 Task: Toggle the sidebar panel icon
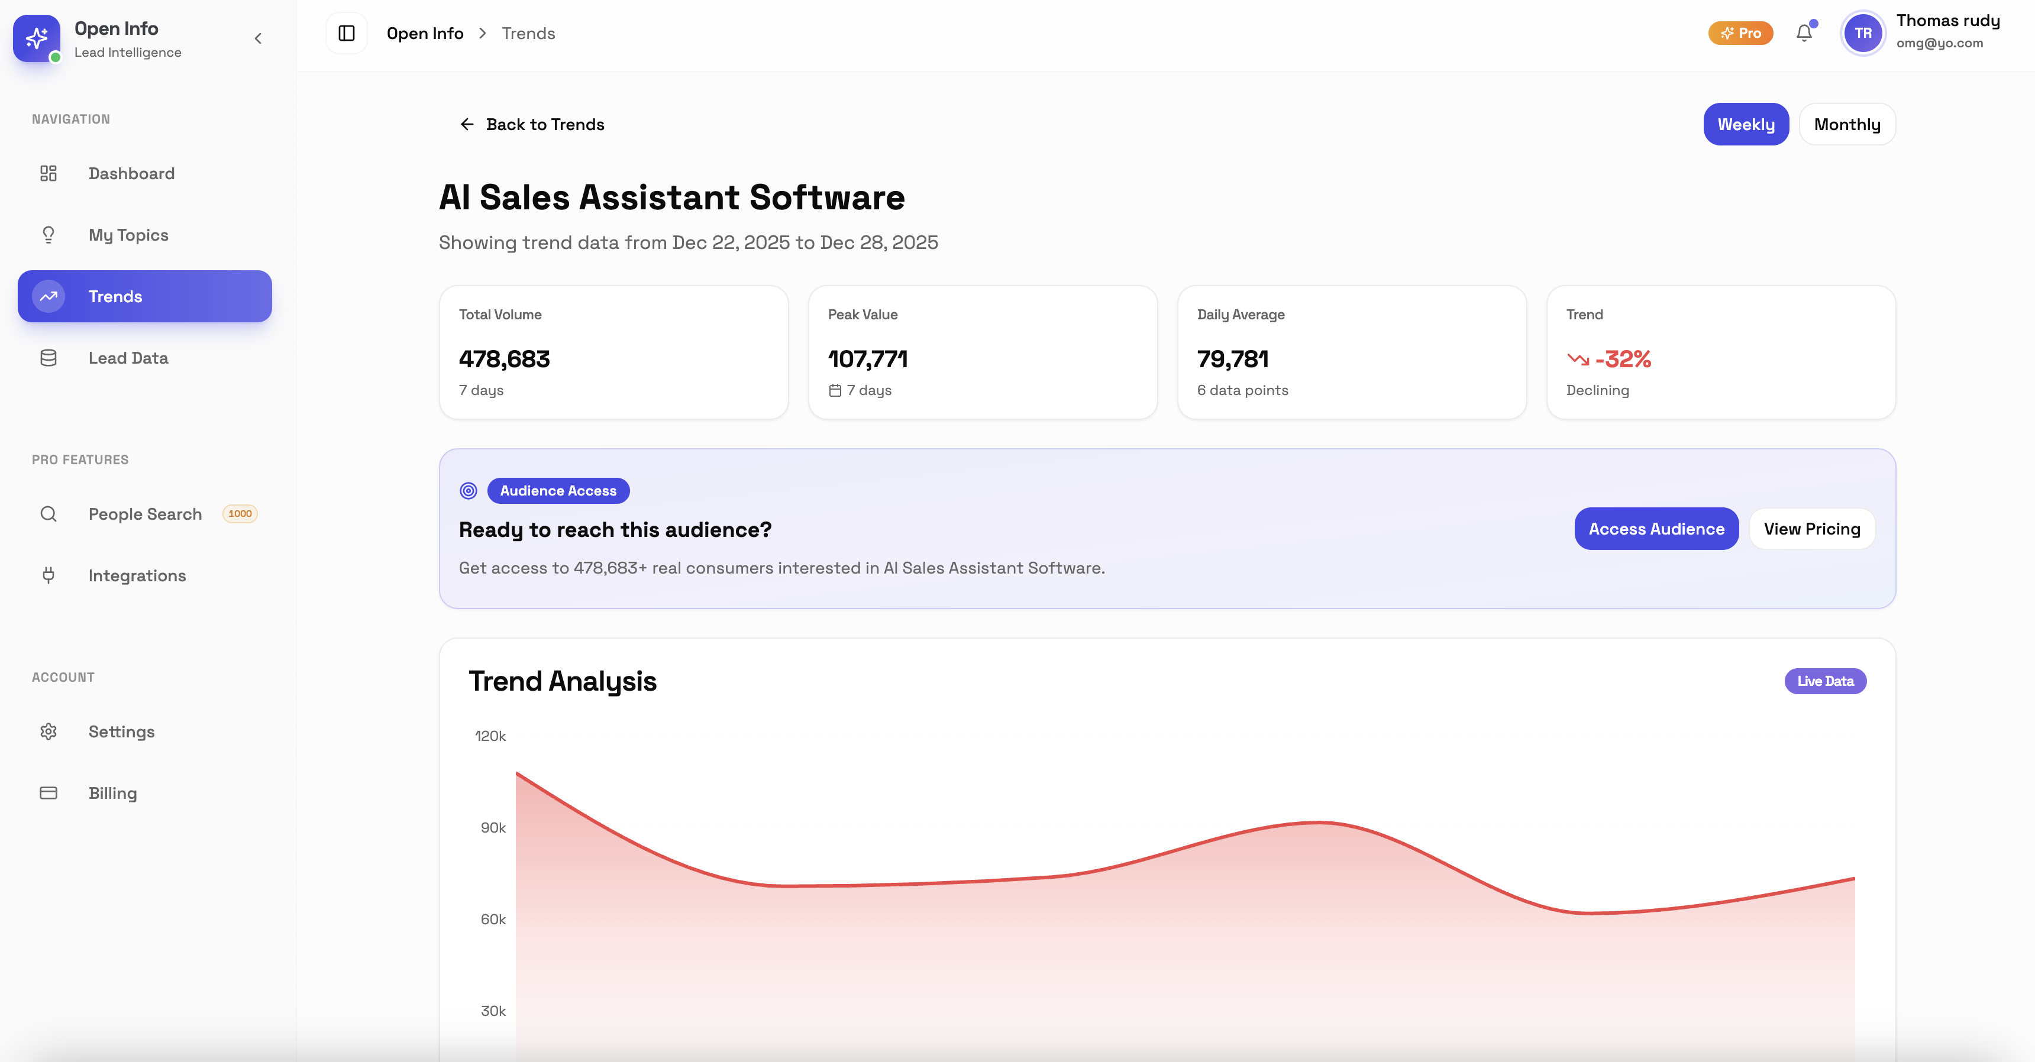(346, 33)
